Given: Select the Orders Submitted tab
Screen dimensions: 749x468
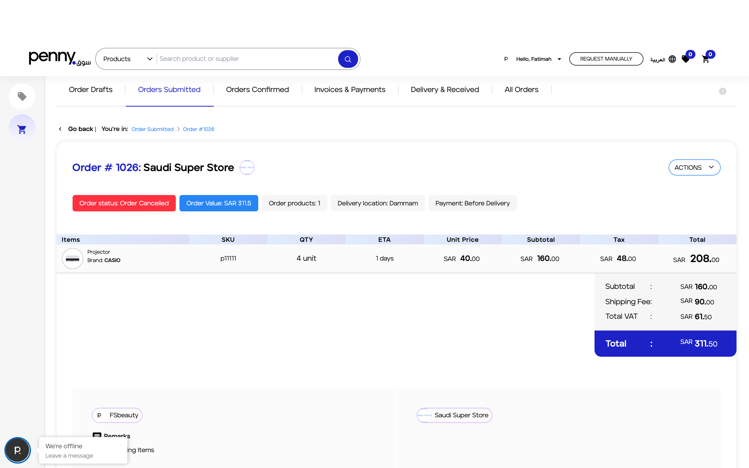Looking at the screenshot, I should (x=169, y=89).
